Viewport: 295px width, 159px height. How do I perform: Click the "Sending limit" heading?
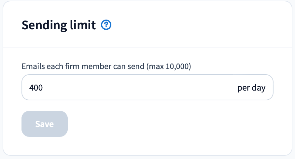(59, 25)
